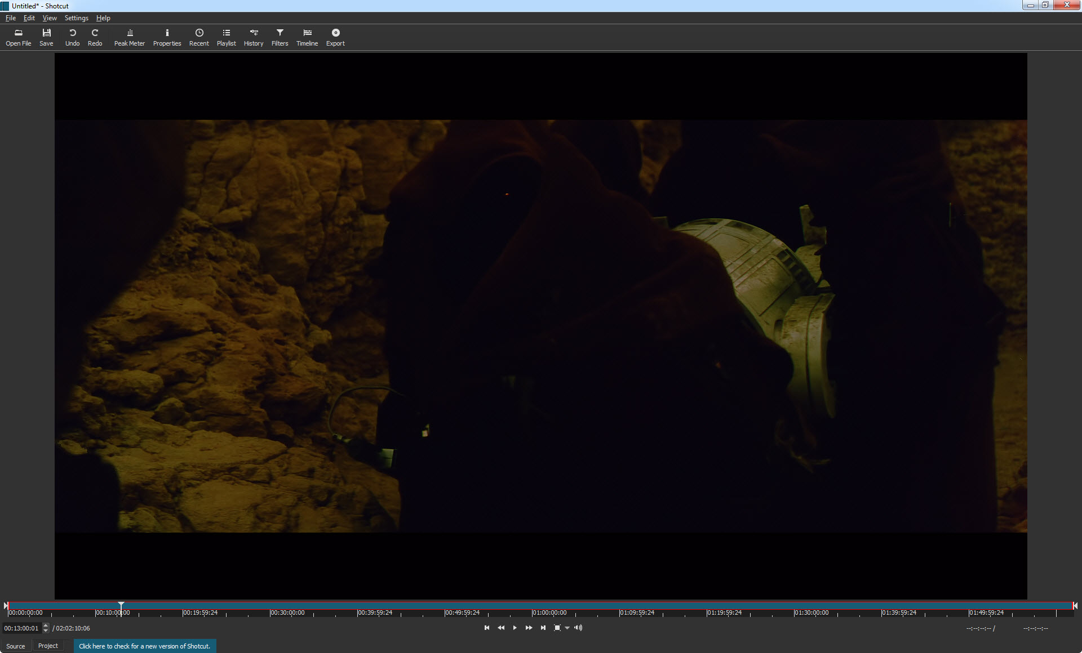This screenshot has width=1082, height=653.
Task: Open the History panel
Action: [x=254, y=37]
